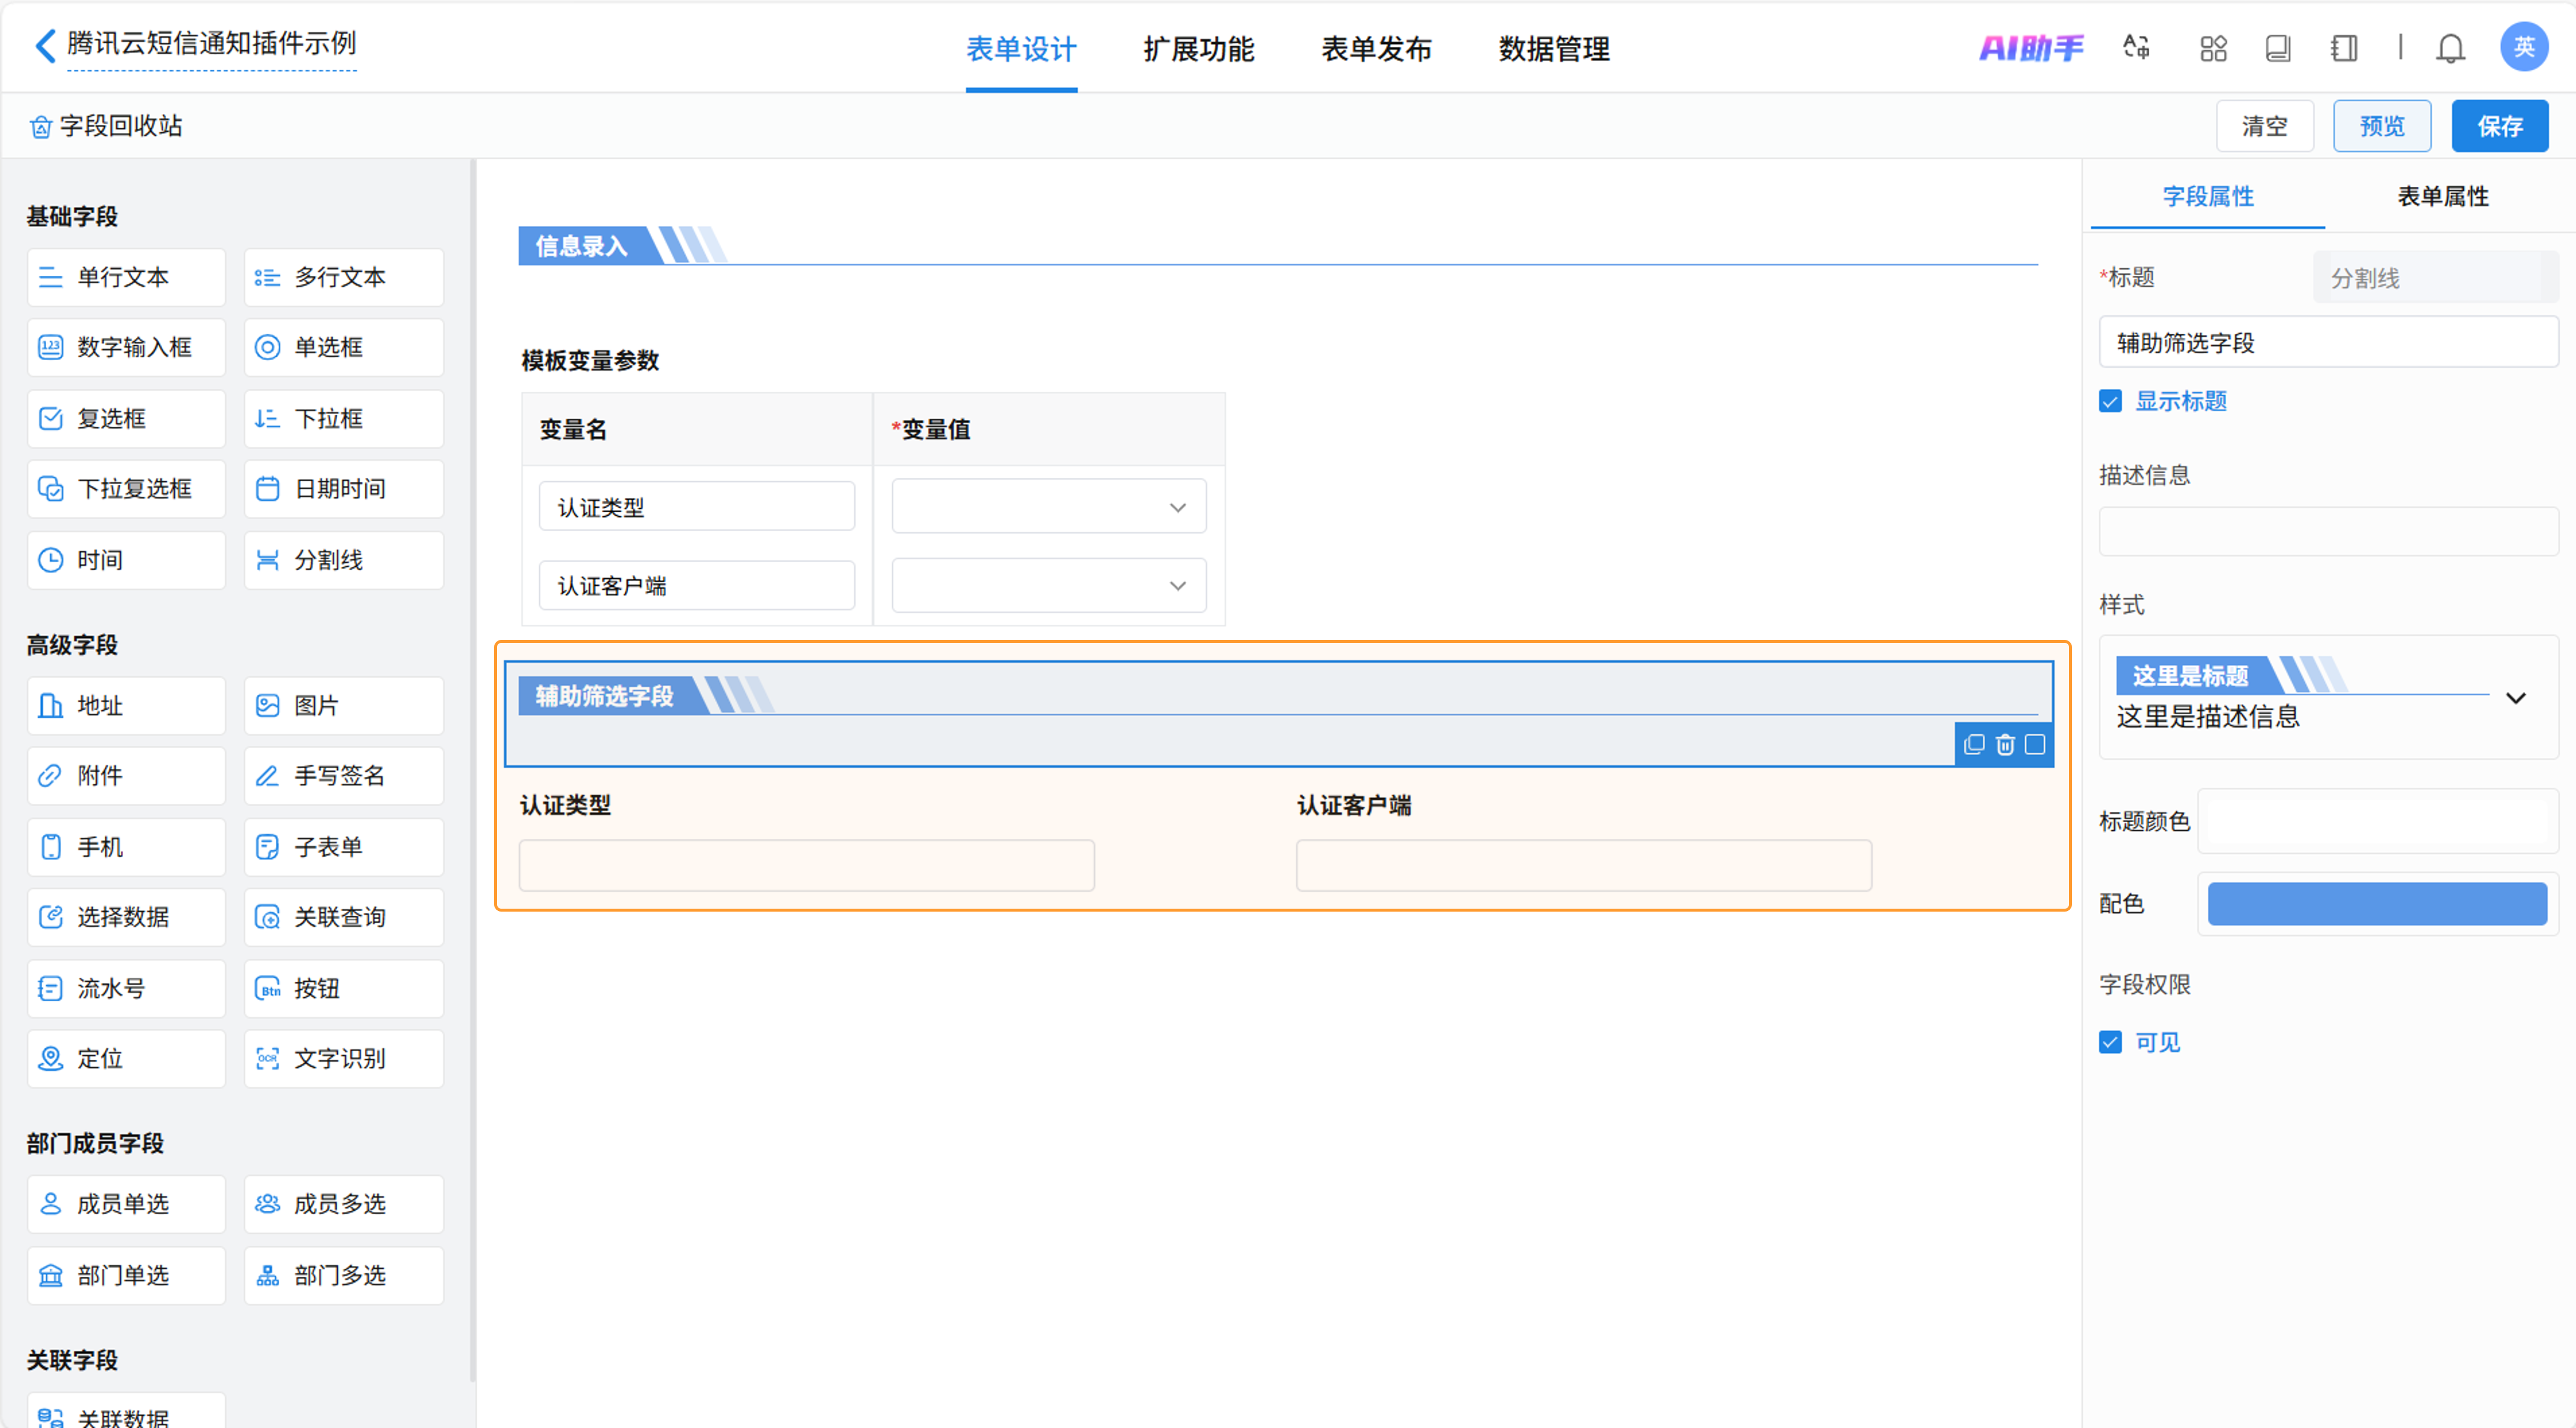This screenshot has height=1428, width=2576.
Task: Click the square checkbox icon on selected divider
Action: (2035, 744)
